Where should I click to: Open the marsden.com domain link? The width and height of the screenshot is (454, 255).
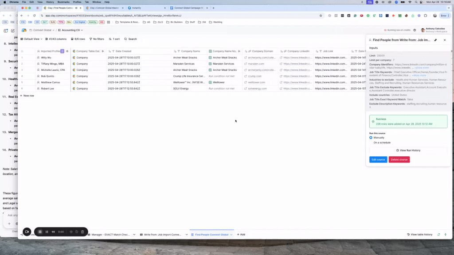coord(256,64)
